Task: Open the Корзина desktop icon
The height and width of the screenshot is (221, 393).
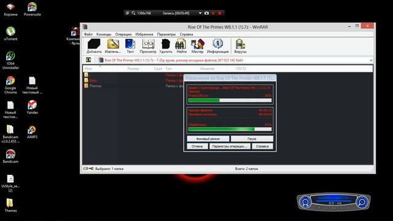Action: 10,9
